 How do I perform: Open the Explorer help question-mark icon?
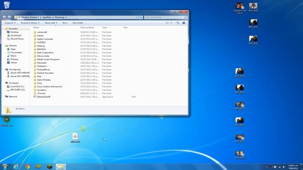pyautogui.click(x=184, y=23)
